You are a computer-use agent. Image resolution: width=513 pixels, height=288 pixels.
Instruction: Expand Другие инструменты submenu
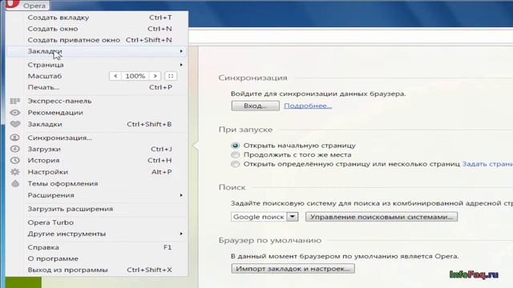[97, 234]
